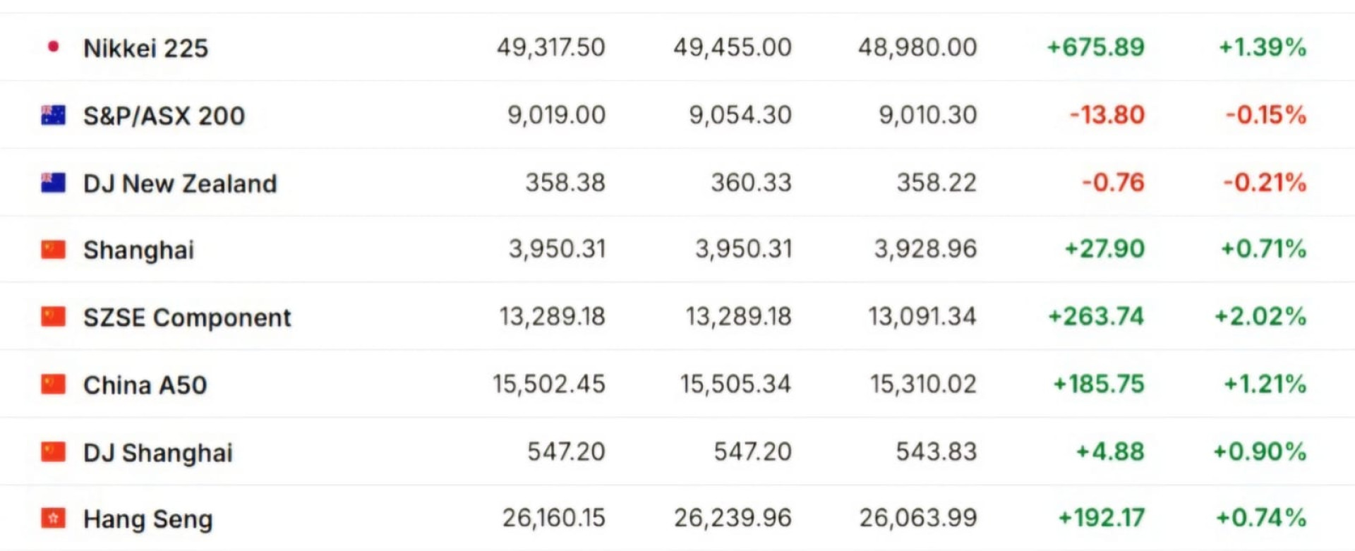The width and height of the screenshot is (1355, 551).
Task: Click the Japan flag icon beside Nikkei 225
Action: [x=53, y=47]
